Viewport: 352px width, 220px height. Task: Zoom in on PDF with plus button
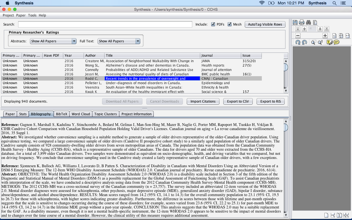click(325, 35)
